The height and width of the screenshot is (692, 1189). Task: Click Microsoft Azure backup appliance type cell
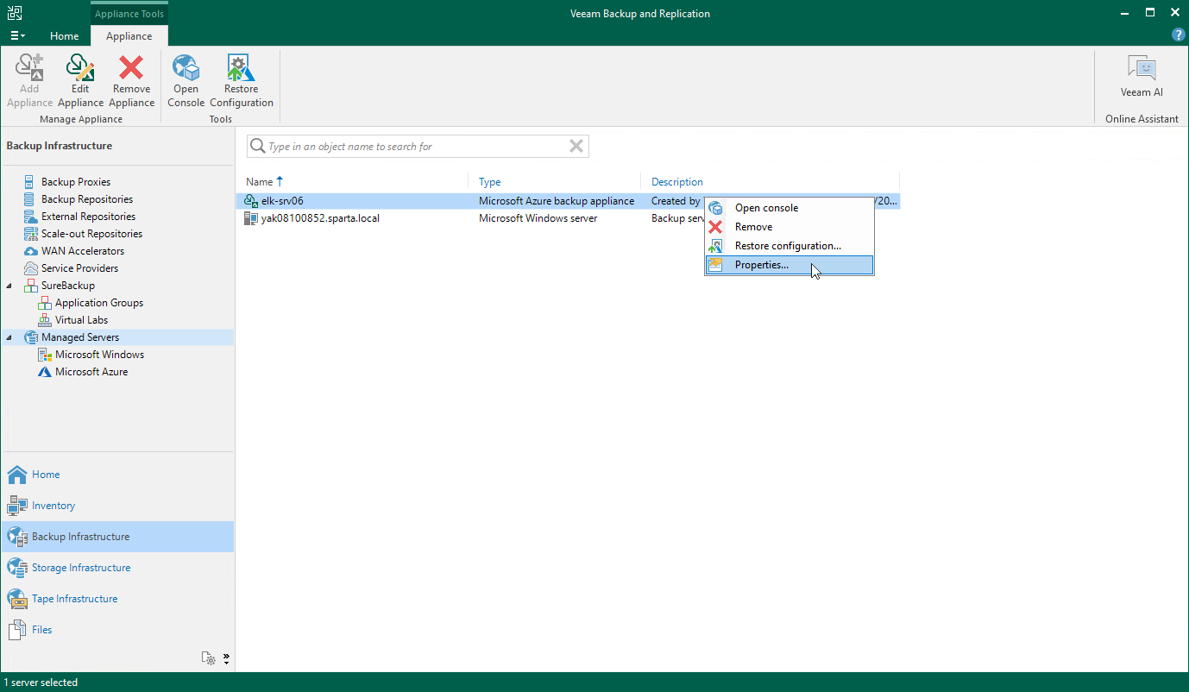pos(557,201)
